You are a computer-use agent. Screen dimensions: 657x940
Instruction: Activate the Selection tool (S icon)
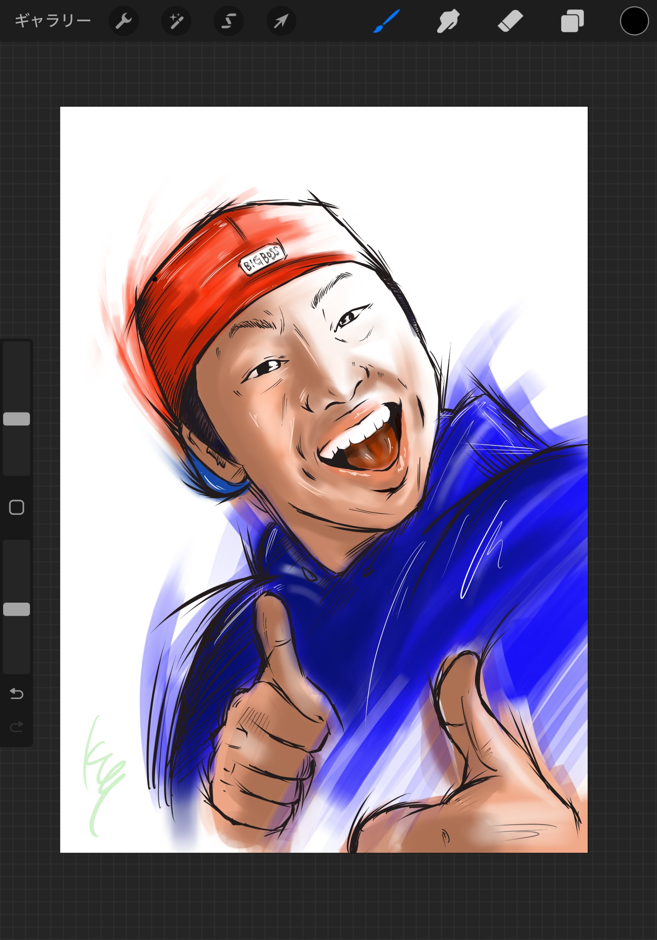tap(228, 20)
